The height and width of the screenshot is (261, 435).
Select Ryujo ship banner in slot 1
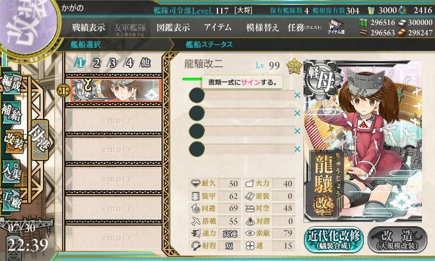click(116, 90)
